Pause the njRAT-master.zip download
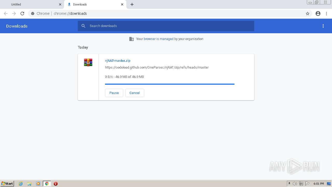 pos(114,93)
